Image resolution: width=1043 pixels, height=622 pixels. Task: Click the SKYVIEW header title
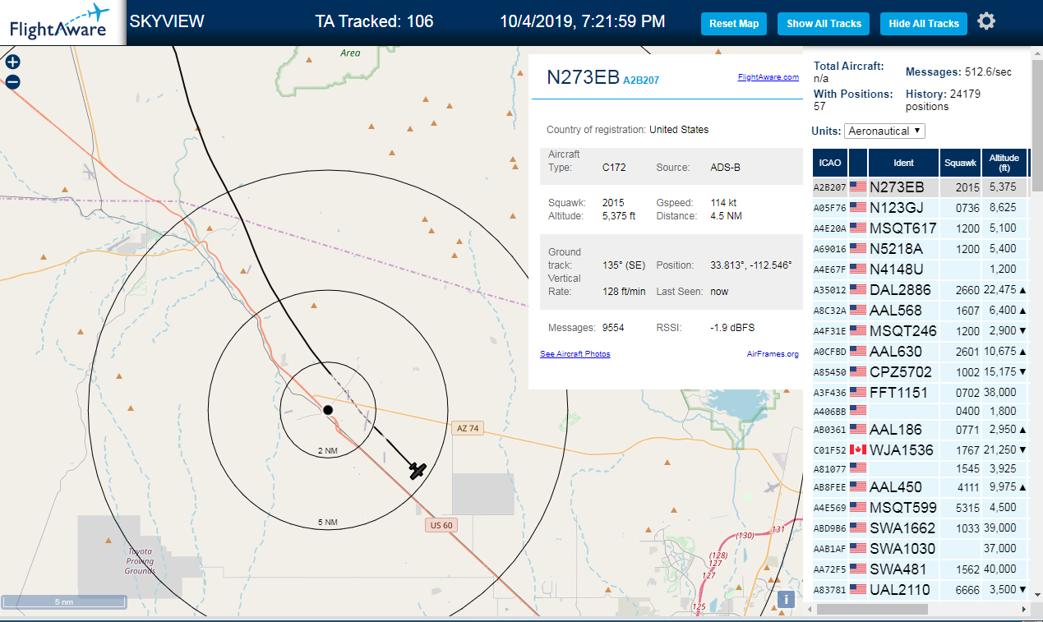(x=167, y=21)
